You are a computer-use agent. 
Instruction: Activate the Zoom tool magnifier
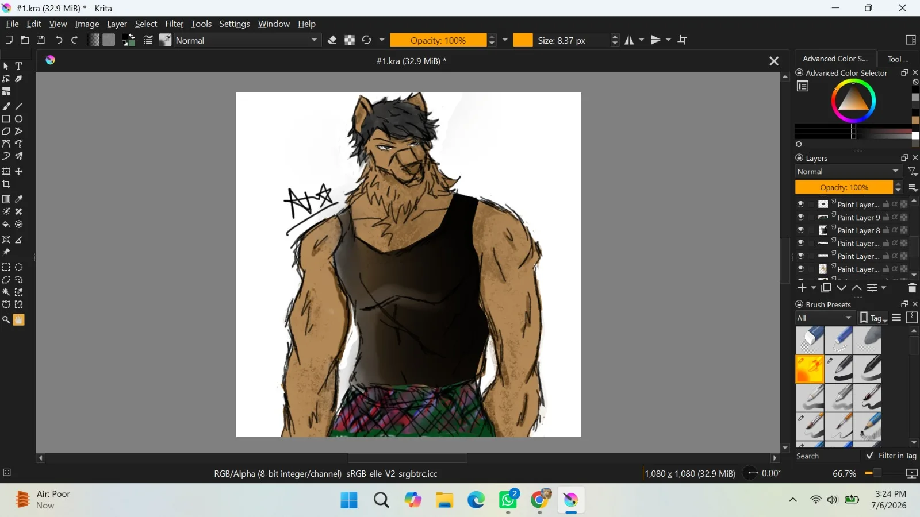click(6, 320)
